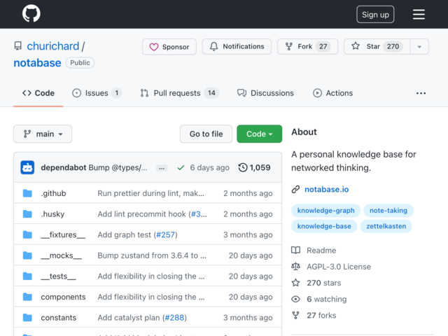Open the __mocks__ folder name
This screenshot has height=336, width=448.
[61, 255]
